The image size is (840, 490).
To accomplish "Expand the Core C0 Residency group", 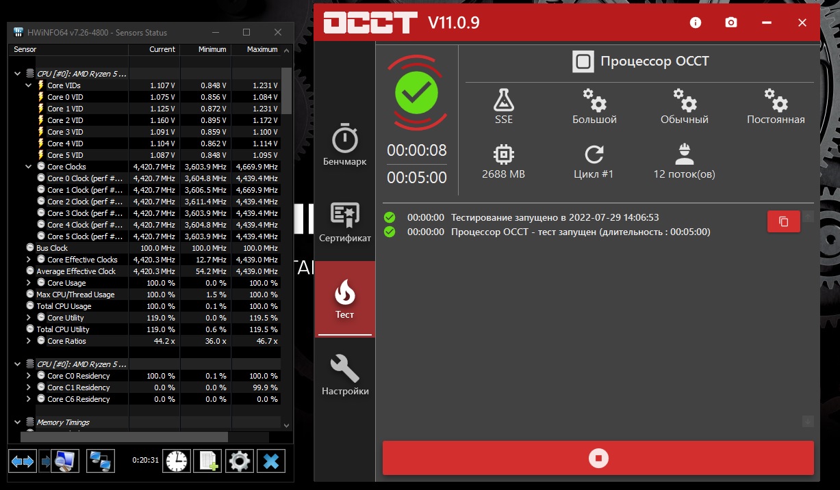I will click(28, 376).
